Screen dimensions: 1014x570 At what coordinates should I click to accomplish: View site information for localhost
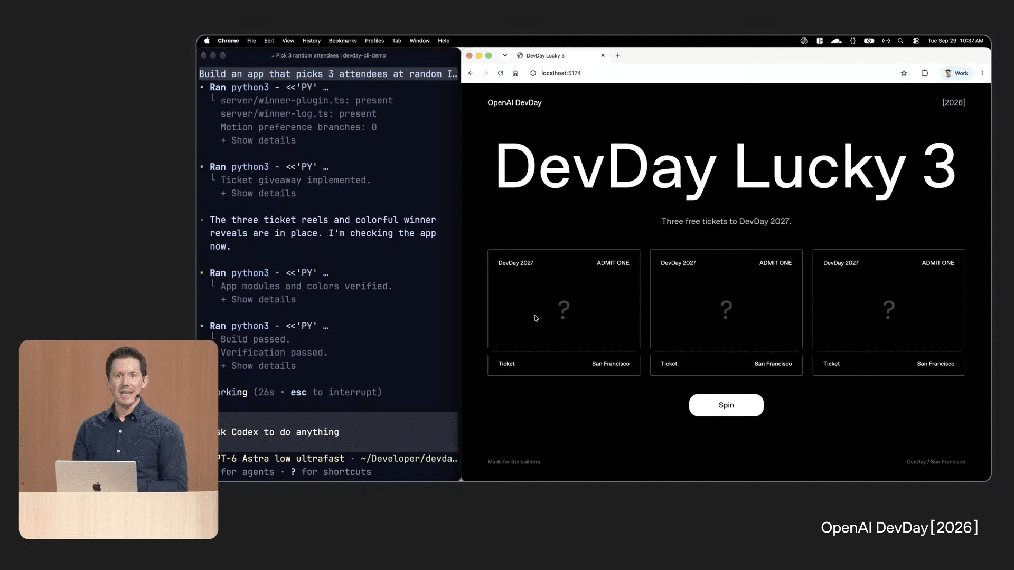click(533, 73)
